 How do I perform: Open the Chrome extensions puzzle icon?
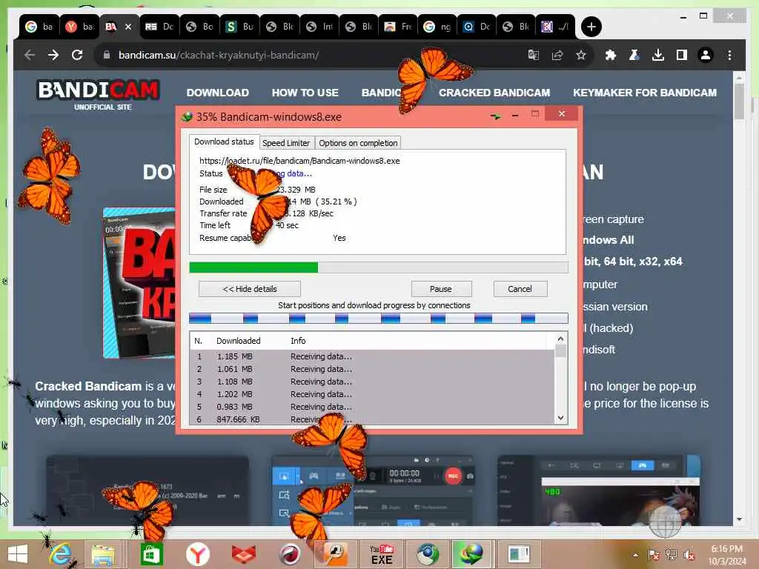click(611, 55)
